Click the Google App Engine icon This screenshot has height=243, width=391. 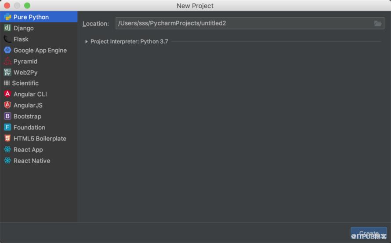pos(7,50)
